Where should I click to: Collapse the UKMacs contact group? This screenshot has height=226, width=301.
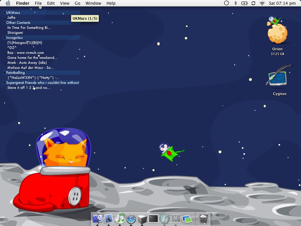point(4,13)
